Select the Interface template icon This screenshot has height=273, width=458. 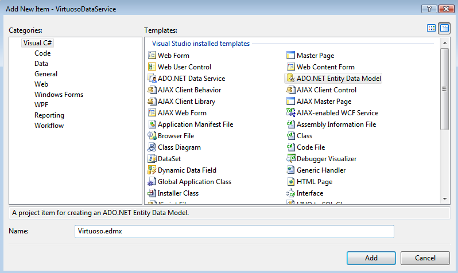pyautogui.click(x=290, y=193)
